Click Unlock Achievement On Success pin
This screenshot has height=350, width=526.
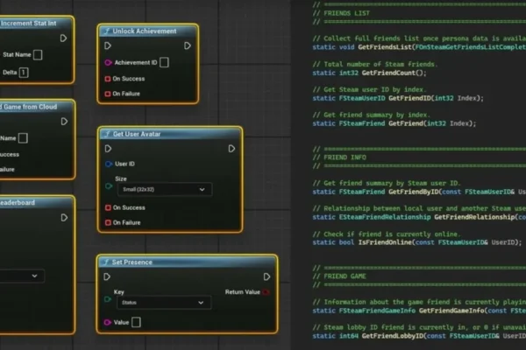click(x=108, y=79)
